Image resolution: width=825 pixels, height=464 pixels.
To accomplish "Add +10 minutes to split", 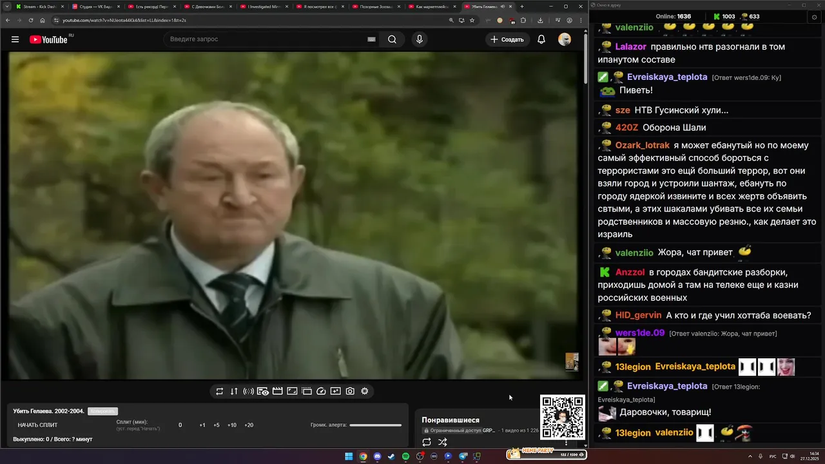I will pos(232,425).
